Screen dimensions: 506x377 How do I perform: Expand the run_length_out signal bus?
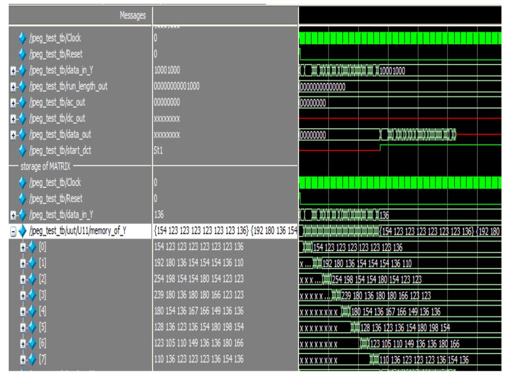pos(13,87)
